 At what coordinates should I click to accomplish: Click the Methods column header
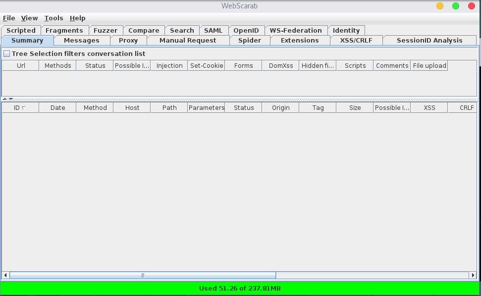57,65
